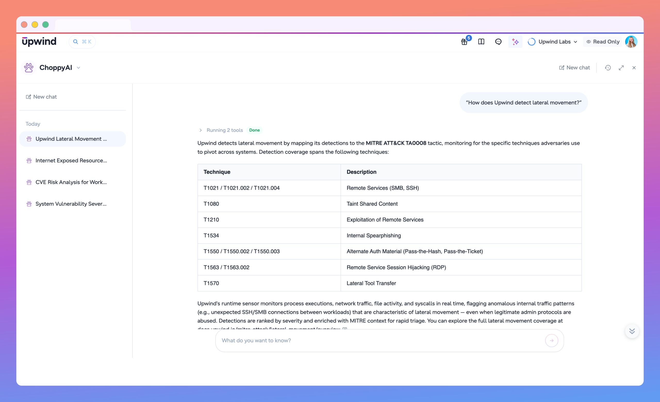
Task: Open the user profile avatar
Action: coord(631,42)
